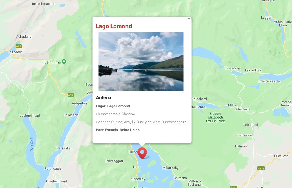Click the Lochgoilhead town label

pyautogui.click(x=30, y=116)
